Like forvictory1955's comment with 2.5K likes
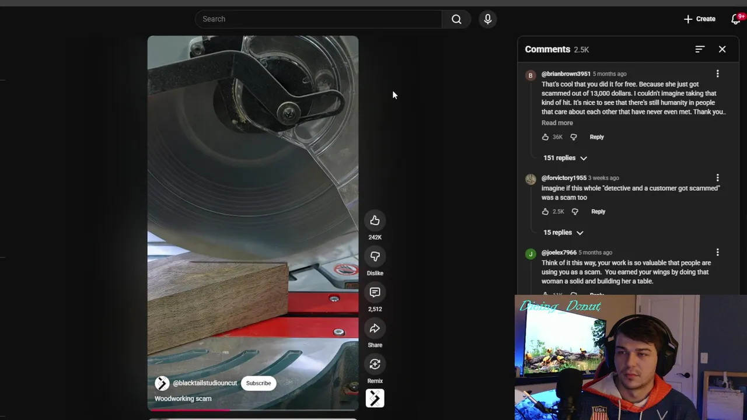The image size is (747, 420). (545, 212)
